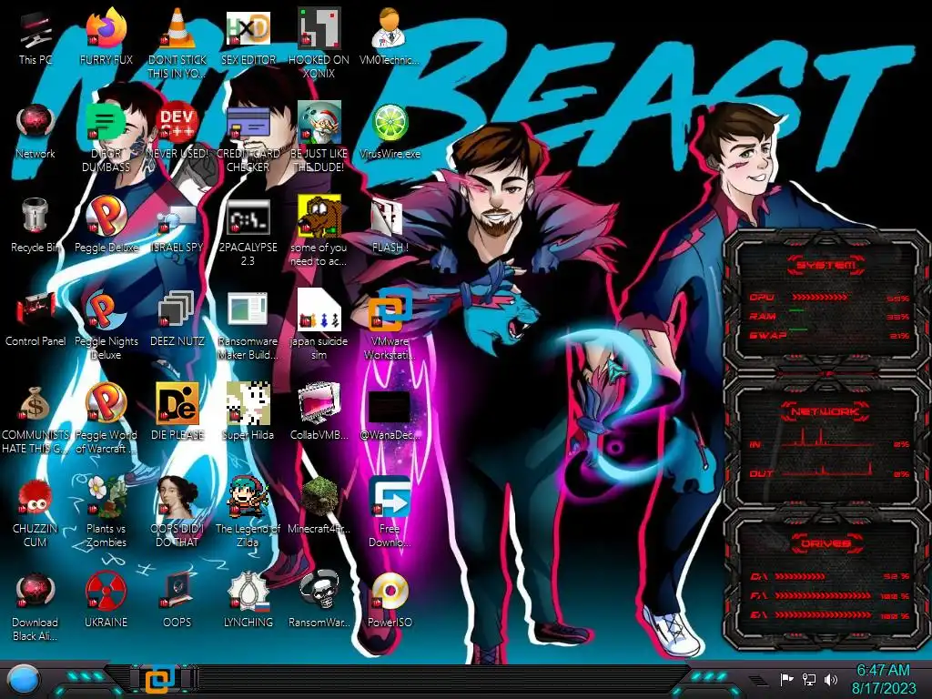Screen dimensions: 932x699
Task: Open the HxD icon labeled SEX EDITOR
Action: pos(248,28)
